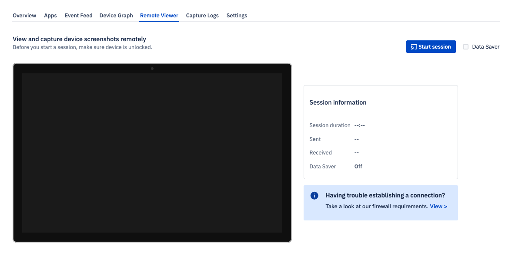Image resolution: width=505 pixels, height=256 pixels.
Task: Click the Data Saver Off status label
Action: [358, 166]
